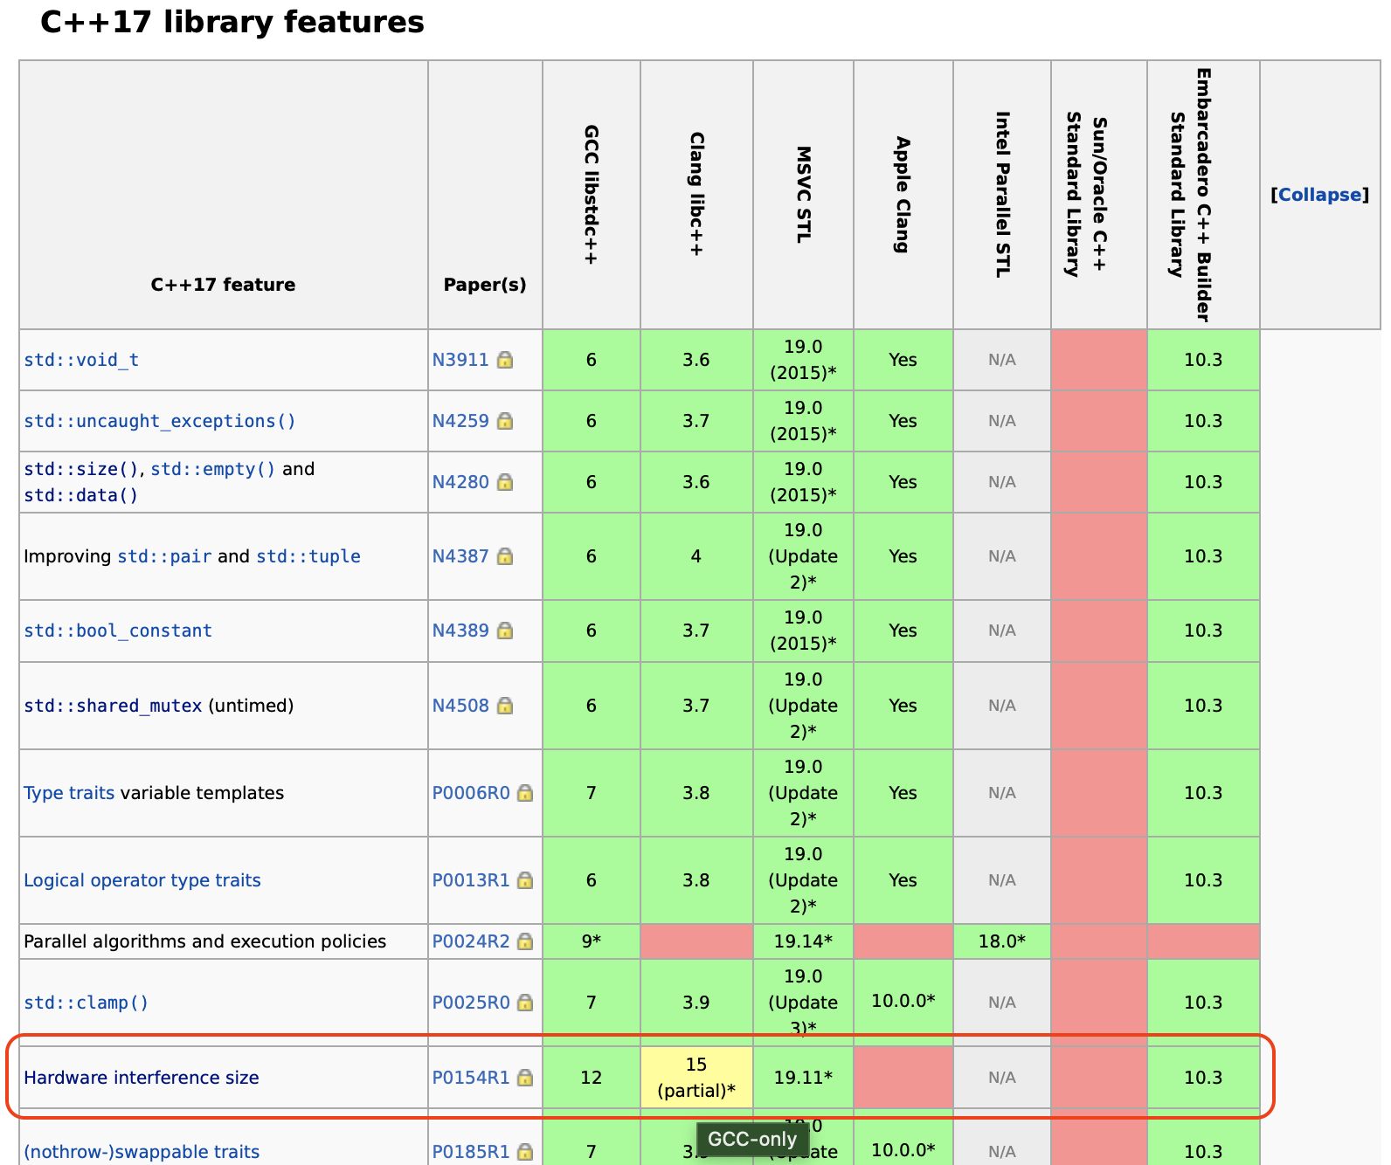Click the Apple Clang column header
Image resolution: width=1391 pixels, height=1165 pixels.
[903, 195]
